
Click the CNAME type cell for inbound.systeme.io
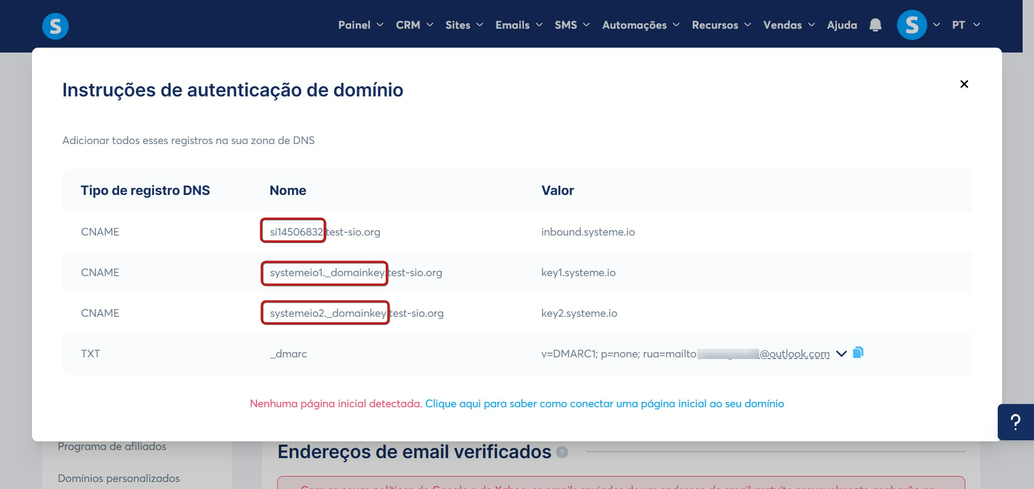click(100, 232)
